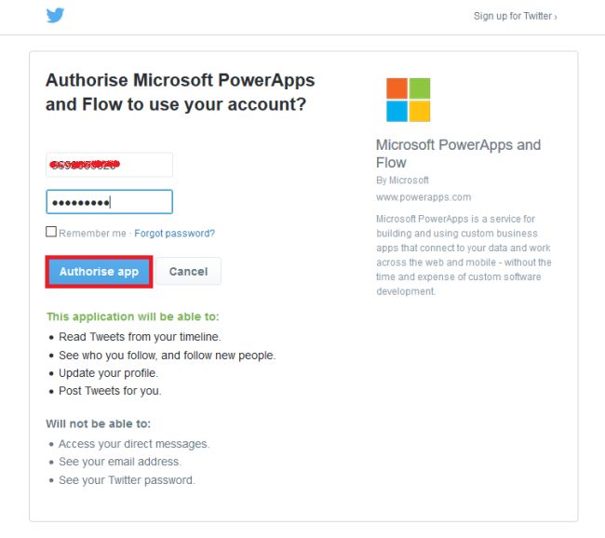Click the Microsoft four-square logo

coord(409,100)
